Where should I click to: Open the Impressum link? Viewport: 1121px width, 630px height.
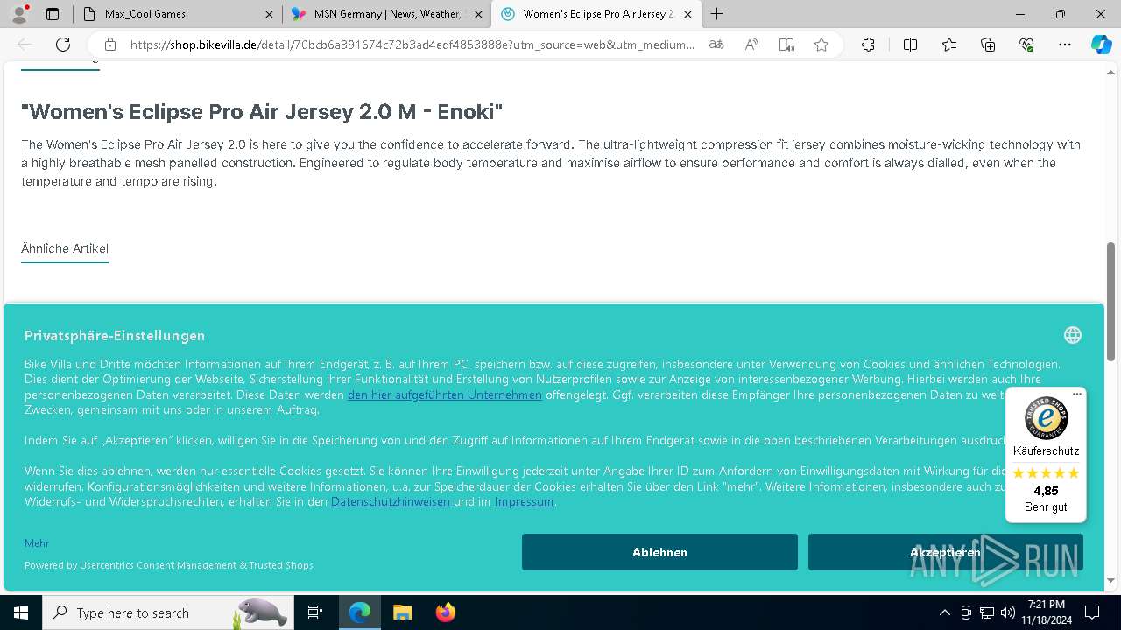(x=524, y=501)
